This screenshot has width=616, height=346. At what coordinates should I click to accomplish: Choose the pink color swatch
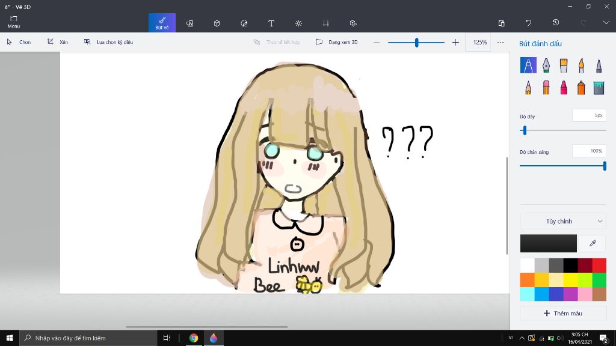pyautogui.click(x=585, y=294)
